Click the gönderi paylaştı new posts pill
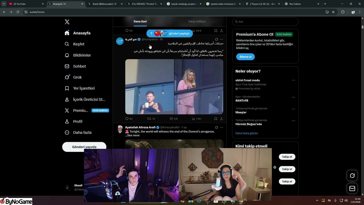Viewport: 364px width, 205px height. point(170,33)
